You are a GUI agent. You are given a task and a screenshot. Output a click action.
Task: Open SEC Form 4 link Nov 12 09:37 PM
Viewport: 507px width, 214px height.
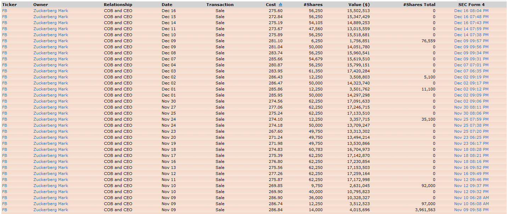(x=471, y=186)
